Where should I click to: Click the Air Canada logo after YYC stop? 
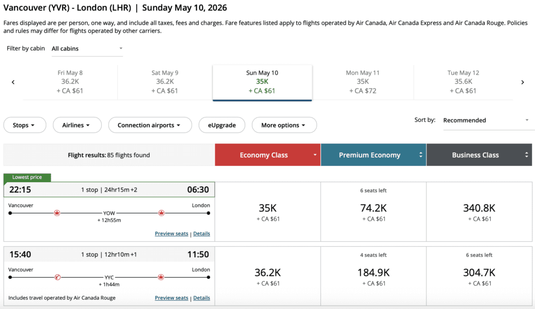click(161, 277)
